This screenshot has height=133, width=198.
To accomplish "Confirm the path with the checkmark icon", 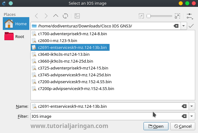I will click(191, 26).
